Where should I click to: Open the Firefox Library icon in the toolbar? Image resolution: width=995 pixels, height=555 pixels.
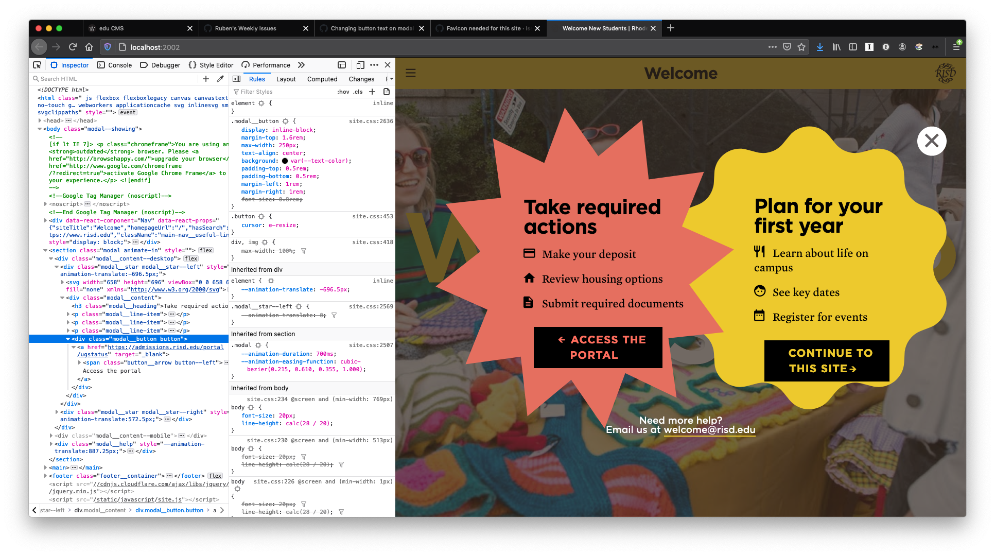click(836, 47)
